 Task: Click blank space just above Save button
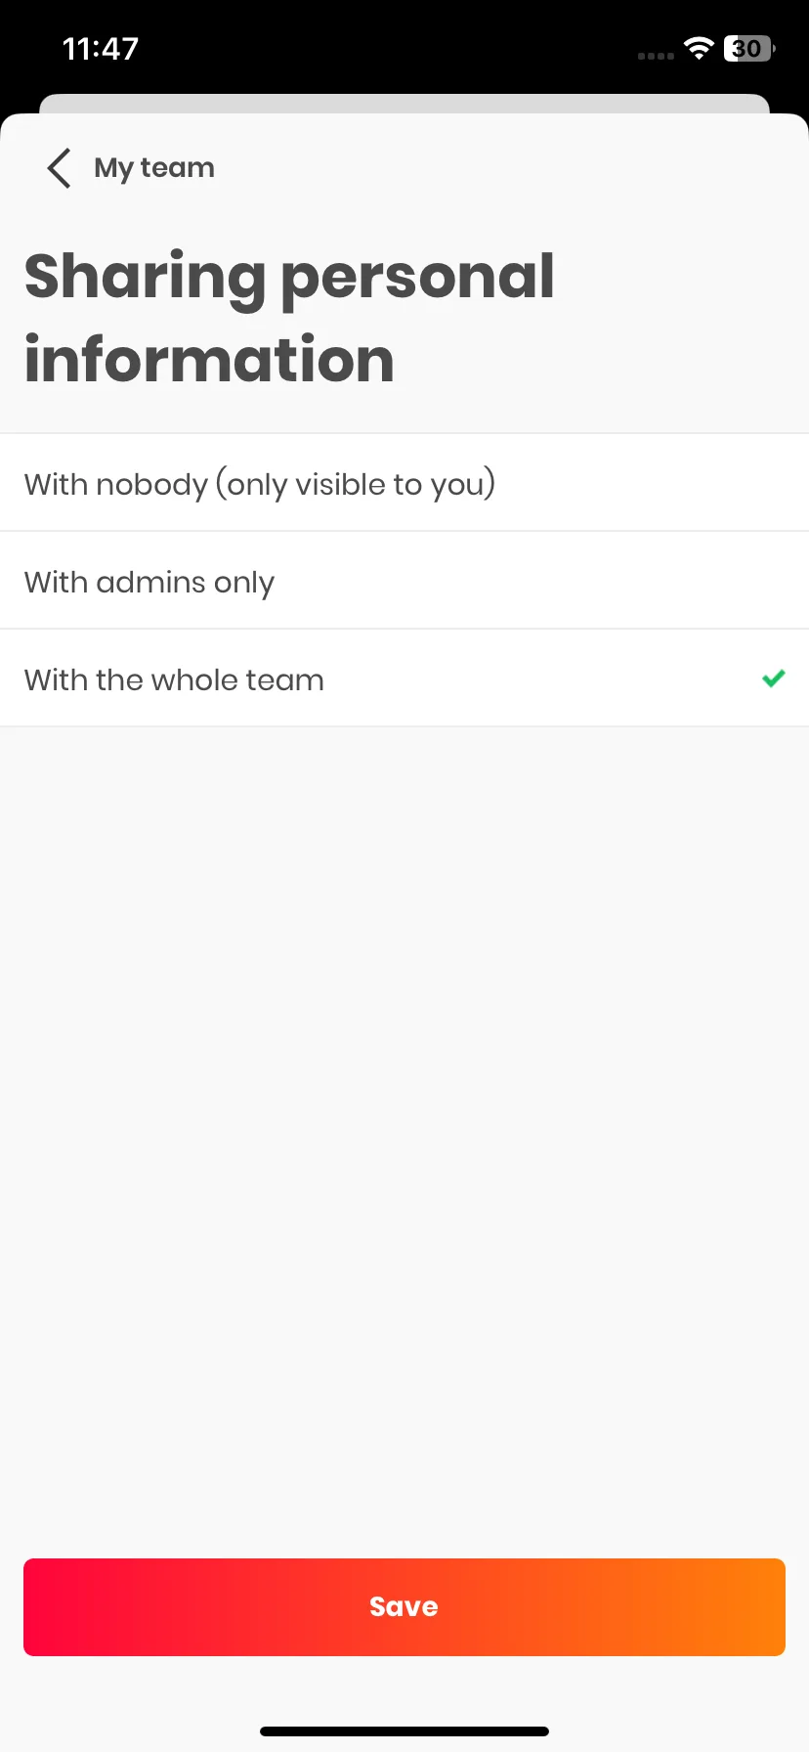point(404,1525)
